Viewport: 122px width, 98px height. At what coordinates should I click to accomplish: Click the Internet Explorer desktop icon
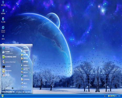3,29
